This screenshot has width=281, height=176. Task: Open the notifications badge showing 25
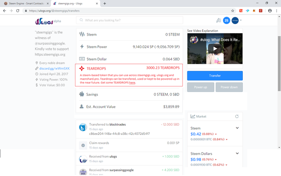(x=227, y=21)
